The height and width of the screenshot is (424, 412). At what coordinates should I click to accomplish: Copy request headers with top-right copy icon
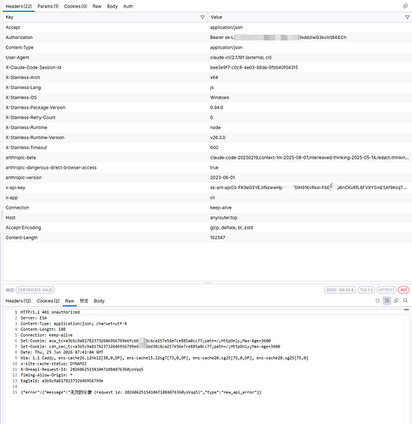405,6
